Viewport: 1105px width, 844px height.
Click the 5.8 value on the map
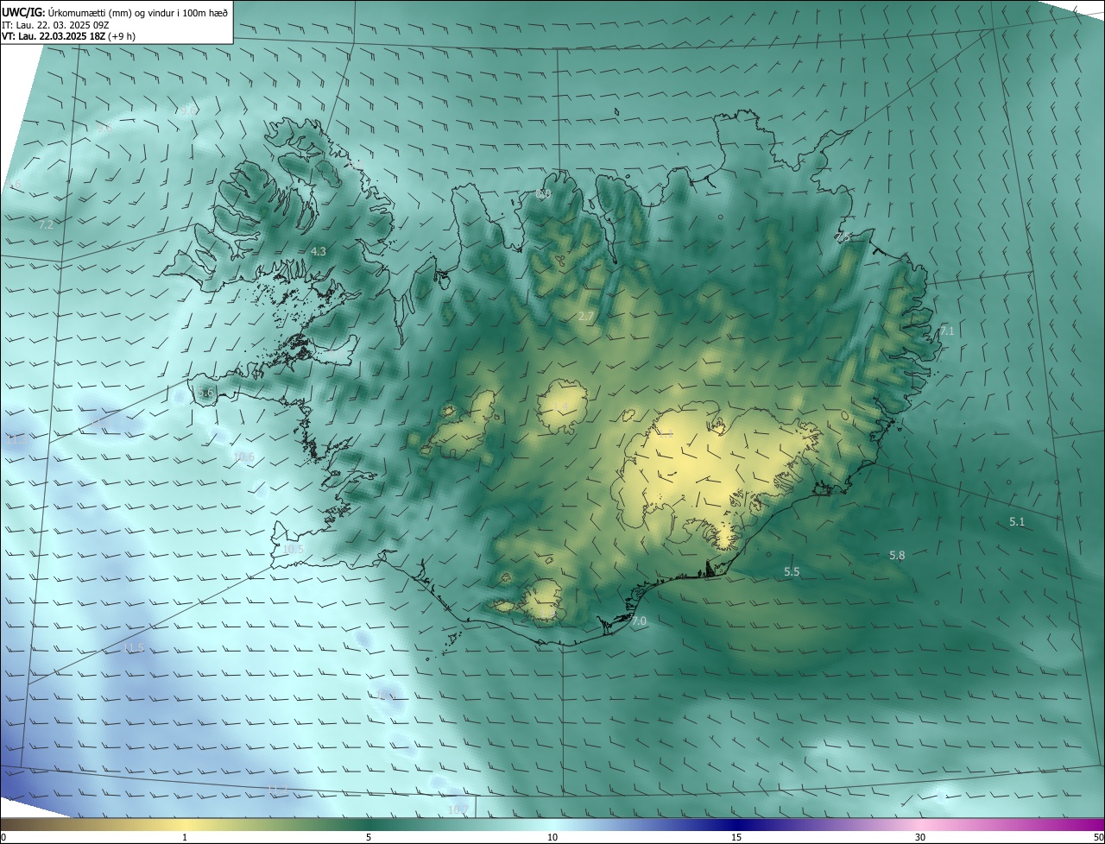tap(897, 556)
